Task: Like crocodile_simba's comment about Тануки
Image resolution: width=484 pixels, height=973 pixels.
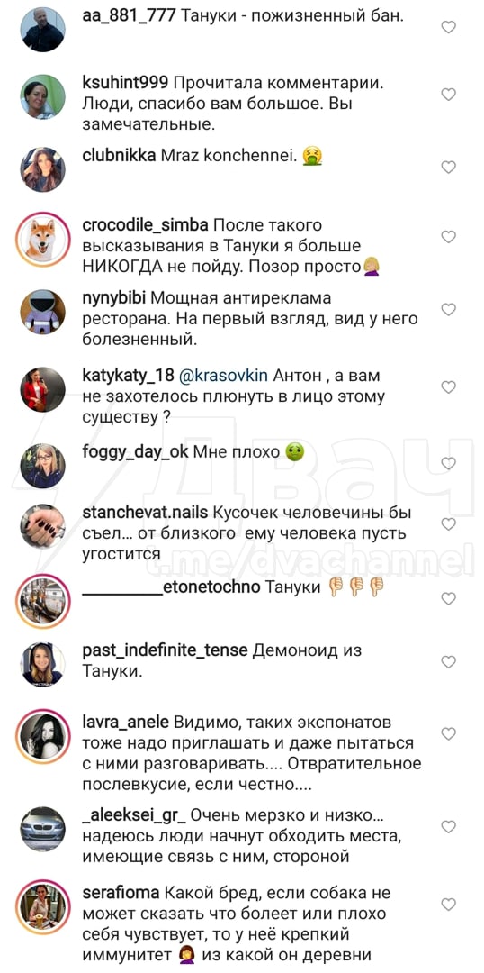Action: (448, 236)
